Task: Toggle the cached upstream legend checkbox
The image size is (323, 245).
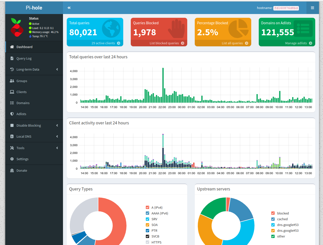Action: [273, 219]
